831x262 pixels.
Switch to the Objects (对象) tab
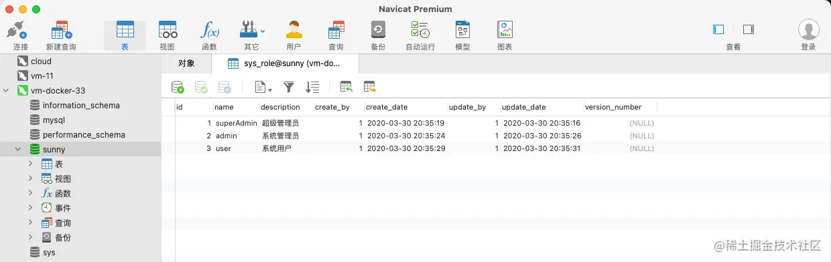(186, 63)
